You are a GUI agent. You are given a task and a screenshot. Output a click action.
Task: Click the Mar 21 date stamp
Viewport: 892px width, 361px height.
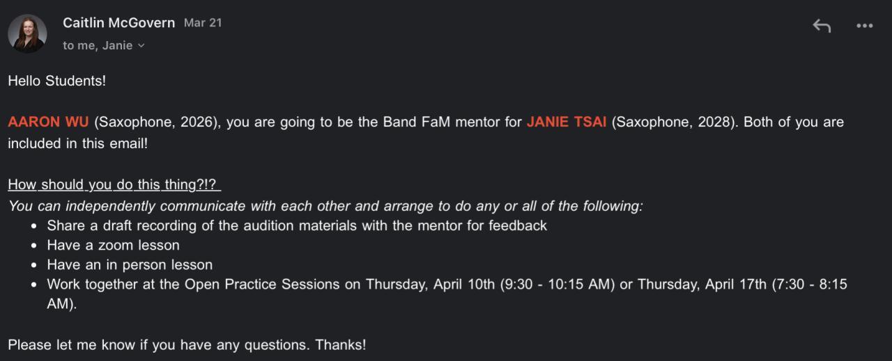(x=203, y=23)
